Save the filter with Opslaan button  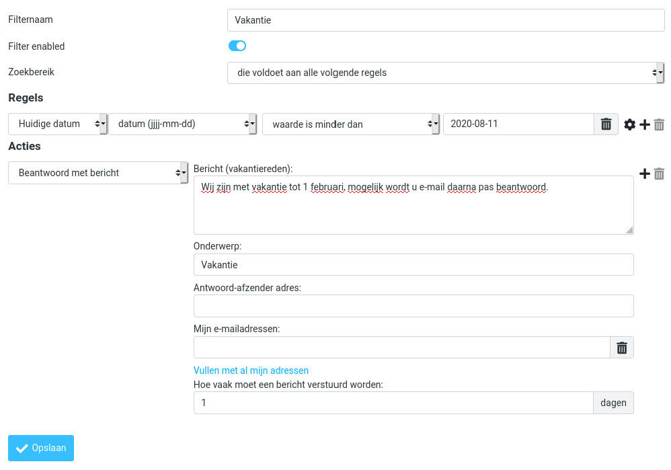tap(41, 448)
